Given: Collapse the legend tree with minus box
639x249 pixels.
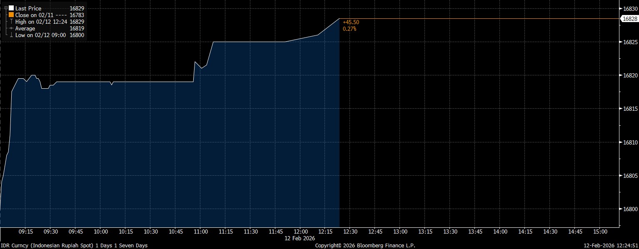Looking at the screenshot, I should point(5,8).
